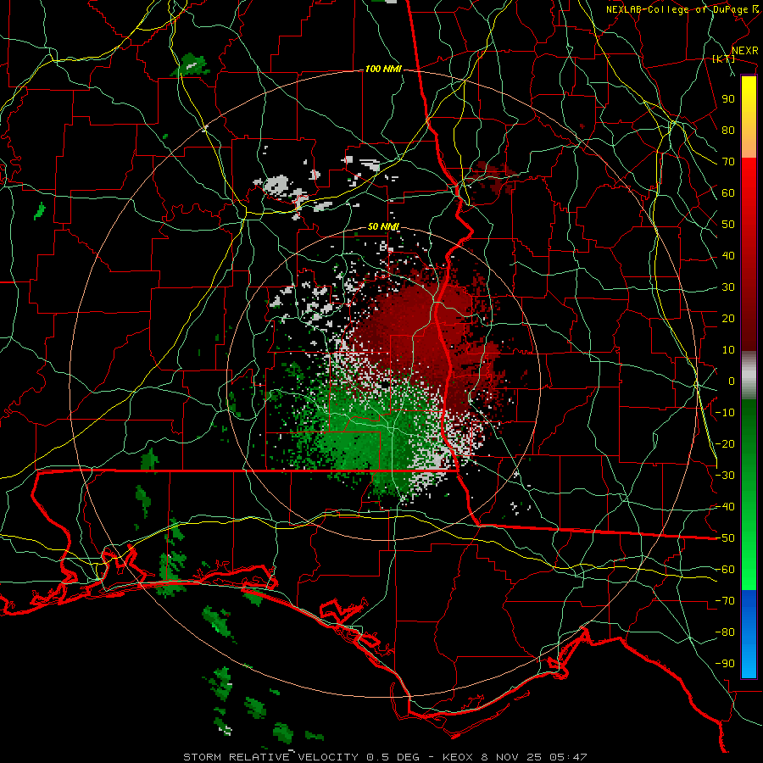763x763 pixels.
Task: Click the positive 40 knot scale label
Action: tap(728, 255)
